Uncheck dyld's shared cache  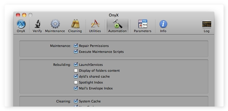pyautogui.click(x=76, y=76)
